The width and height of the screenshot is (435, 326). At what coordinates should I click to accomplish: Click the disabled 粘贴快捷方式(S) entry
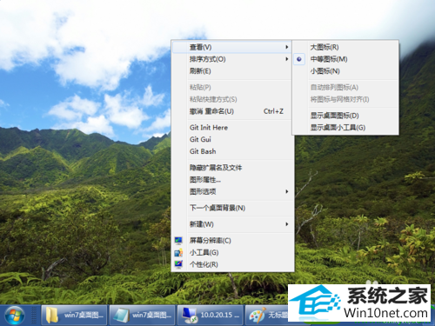click(232, 99)
